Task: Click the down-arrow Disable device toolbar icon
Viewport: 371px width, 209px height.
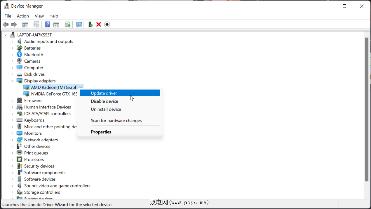Action: [x=107, y=24]
